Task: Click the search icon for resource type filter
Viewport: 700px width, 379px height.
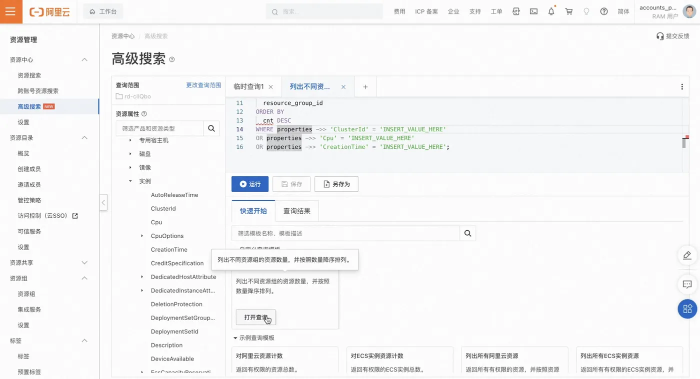Action: tap(211, 128)
